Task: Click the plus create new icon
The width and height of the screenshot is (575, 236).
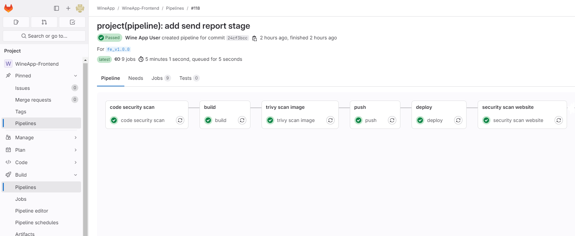Action: coord(68,8)
